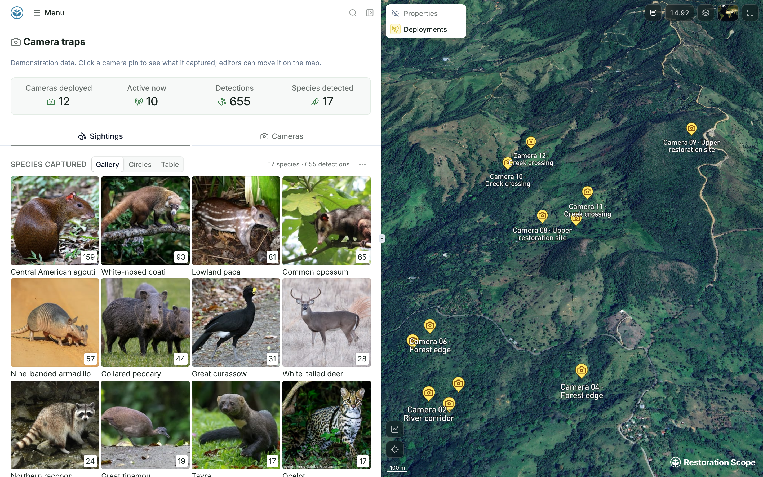Click the Camera 04 Forest edge pin
Screen dimensions: 763x477
click(582, 370)
